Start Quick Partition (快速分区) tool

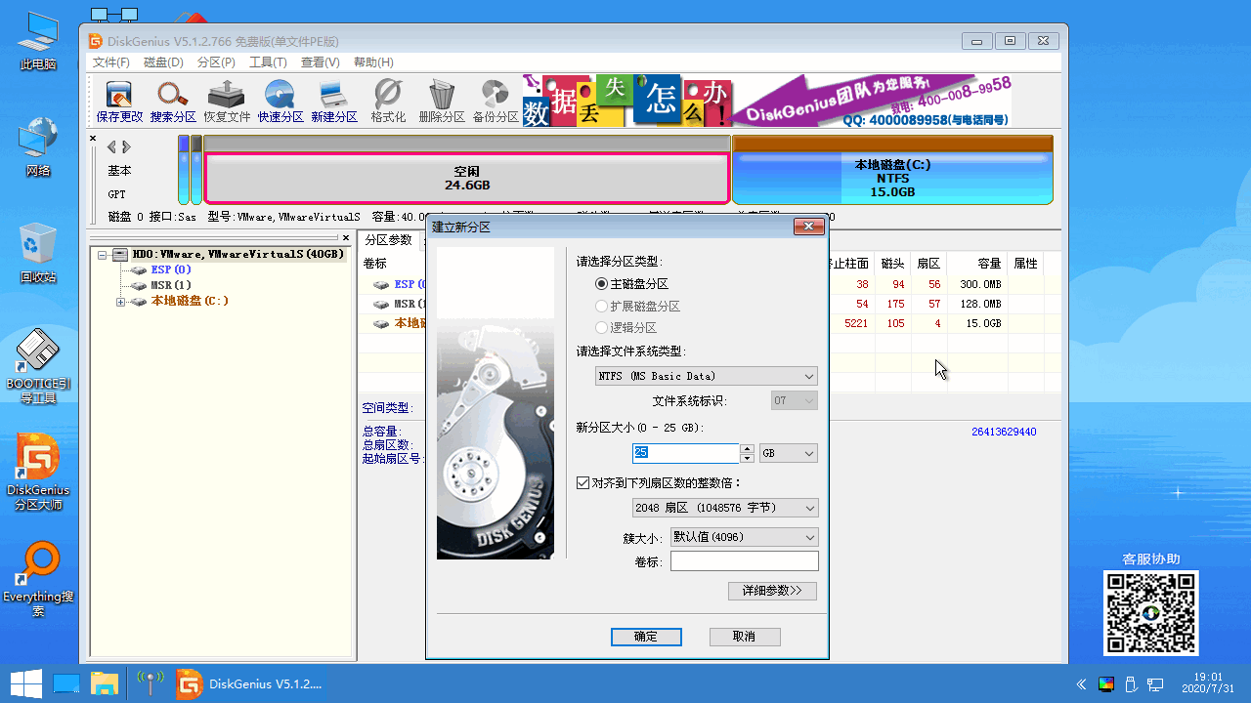pyautogui.click(x=280, y=102)
